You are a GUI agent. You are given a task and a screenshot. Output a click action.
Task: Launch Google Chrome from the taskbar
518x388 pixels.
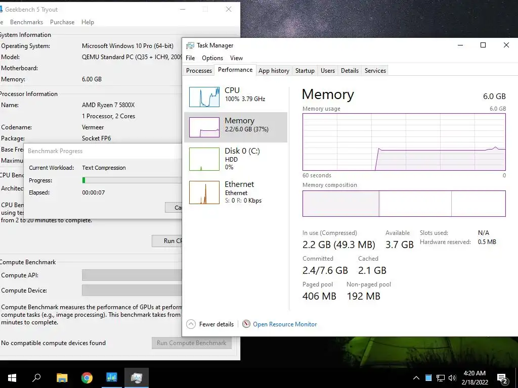tap(87, 378)
